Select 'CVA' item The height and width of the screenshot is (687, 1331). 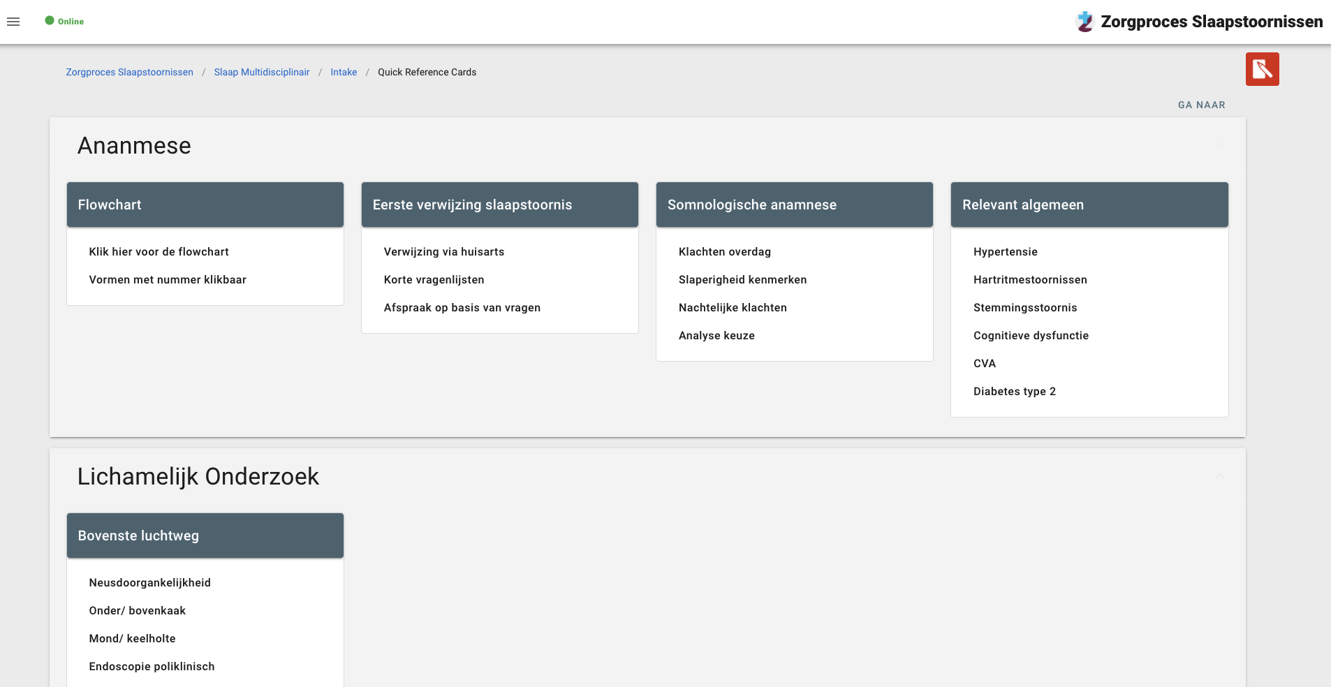985,363
